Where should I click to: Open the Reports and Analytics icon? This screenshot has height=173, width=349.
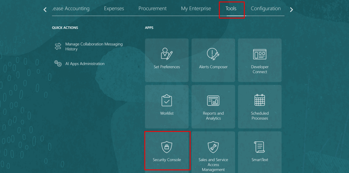tap(213, 101)
